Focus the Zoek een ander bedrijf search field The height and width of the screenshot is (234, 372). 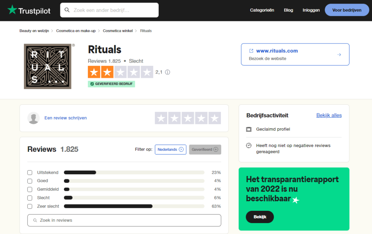pos(109,10)
